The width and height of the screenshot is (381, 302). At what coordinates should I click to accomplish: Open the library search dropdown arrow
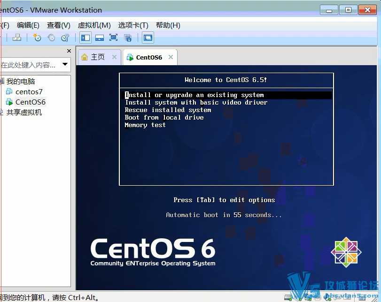65,64
